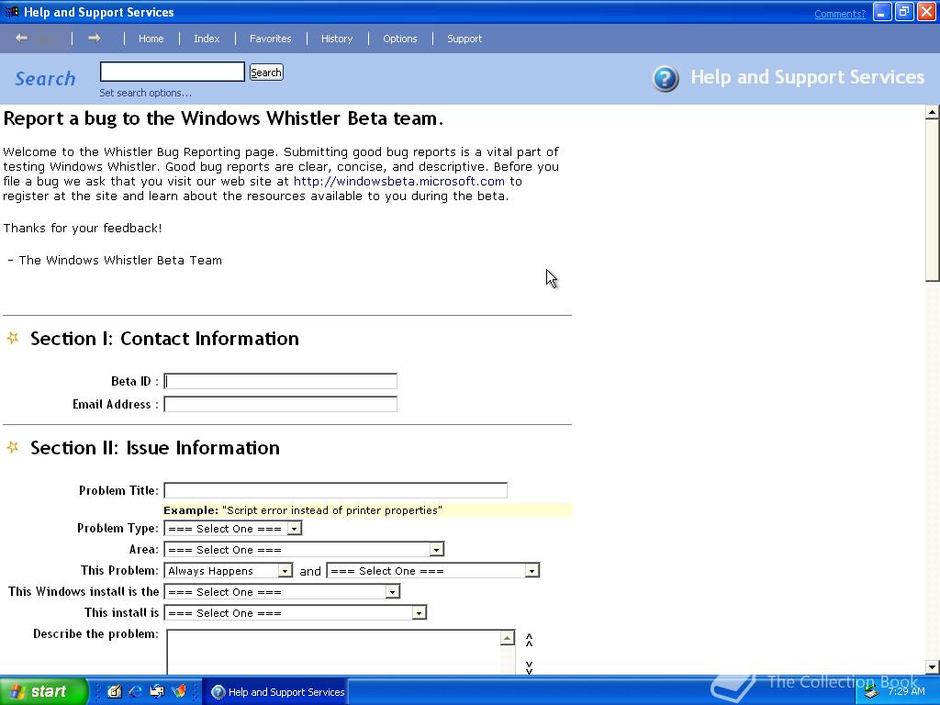Click star icon beside Section II heading
Viewport: 940px width, 705px height.
point(13,447)
